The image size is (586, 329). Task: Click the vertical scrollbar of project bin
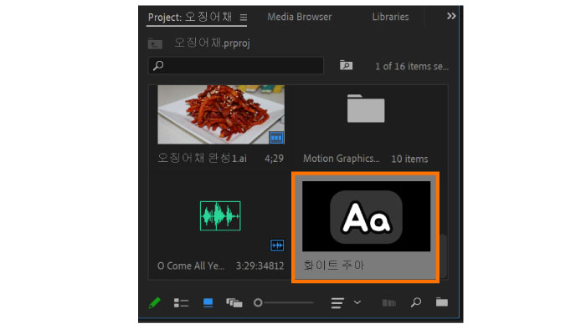pyautogui.click(x=444, y=256)
